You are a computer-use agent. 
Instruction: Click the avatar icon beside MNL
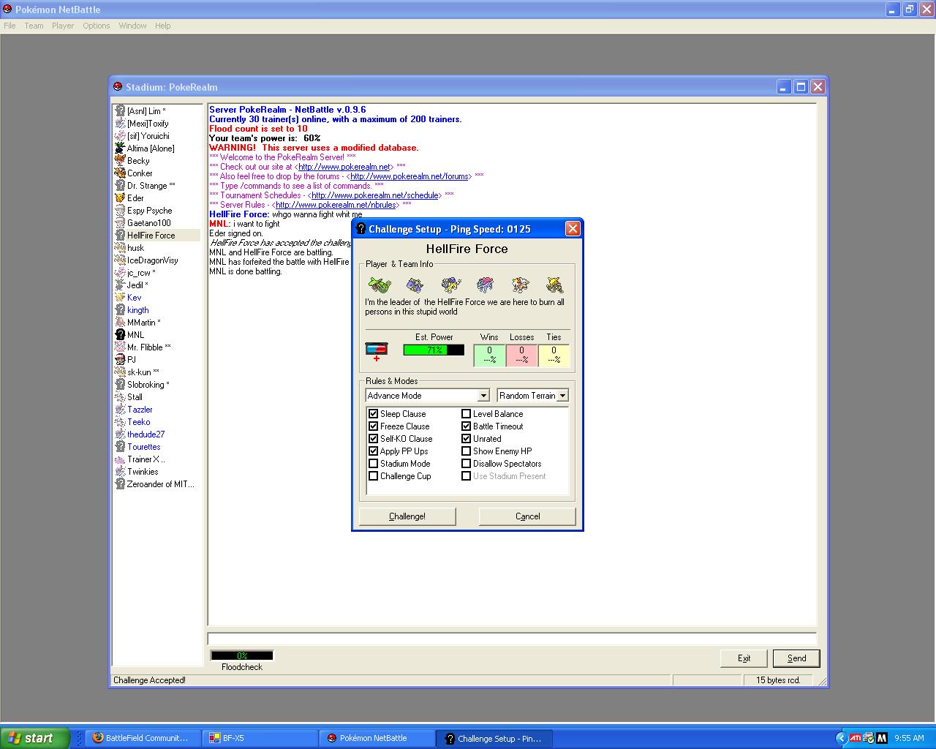pos(120,335)
